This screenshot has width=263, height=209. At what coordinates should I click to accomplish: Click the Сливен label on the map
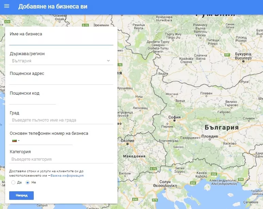point(249,118)
